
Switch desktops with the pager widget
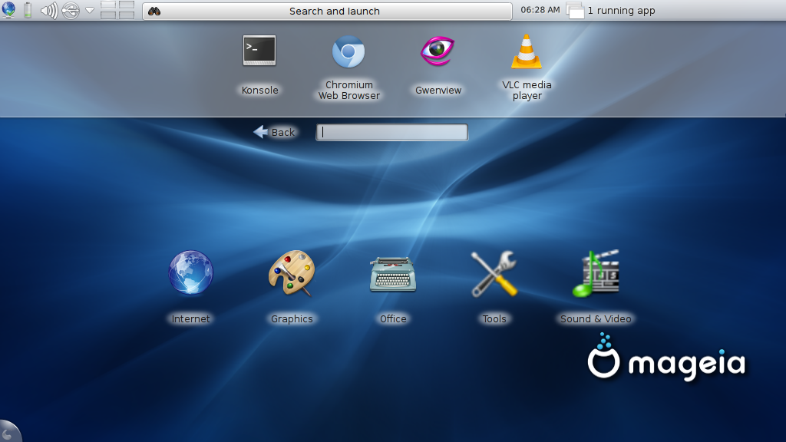117,10
